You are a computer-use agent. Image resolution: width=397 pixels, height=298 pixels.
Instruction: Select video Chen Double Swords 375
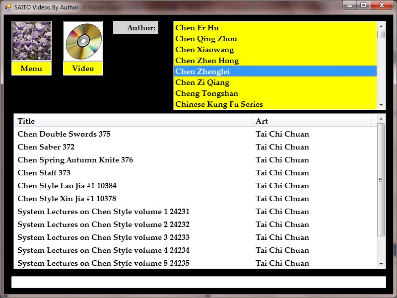point(196,134)
